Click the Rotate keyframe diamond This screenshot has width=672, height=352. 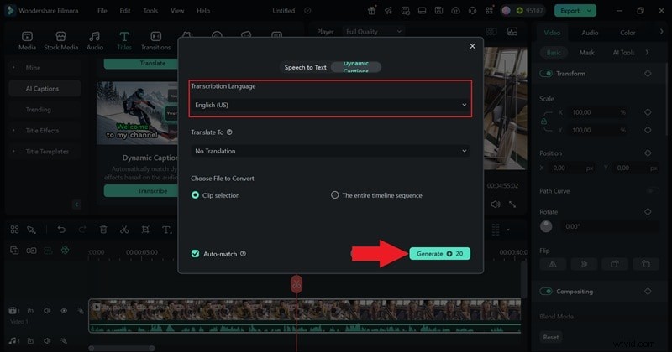click(648, 212)
